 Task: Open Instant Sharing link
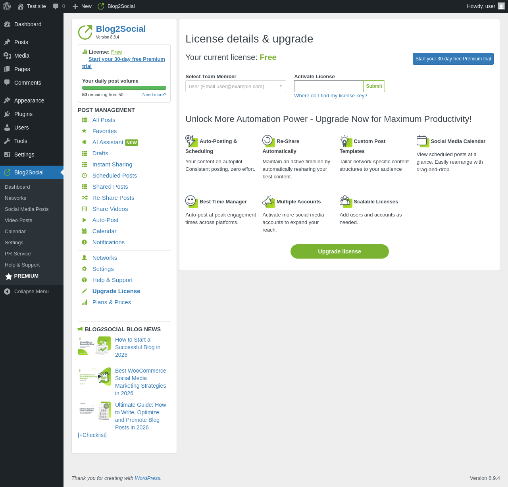click(112, 164)
